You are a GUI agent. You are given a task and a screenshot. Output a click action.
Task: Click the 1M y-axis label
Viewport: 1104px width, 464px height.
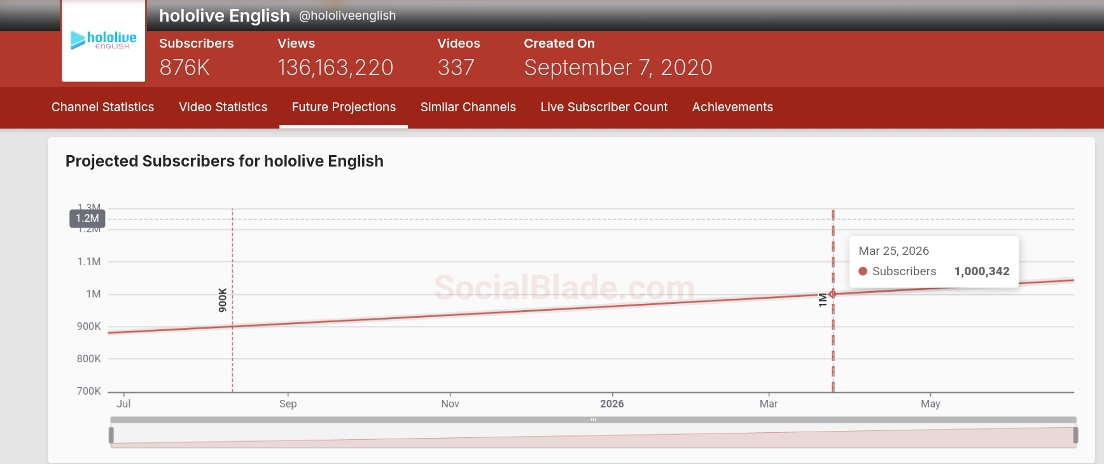click(94, 294)
